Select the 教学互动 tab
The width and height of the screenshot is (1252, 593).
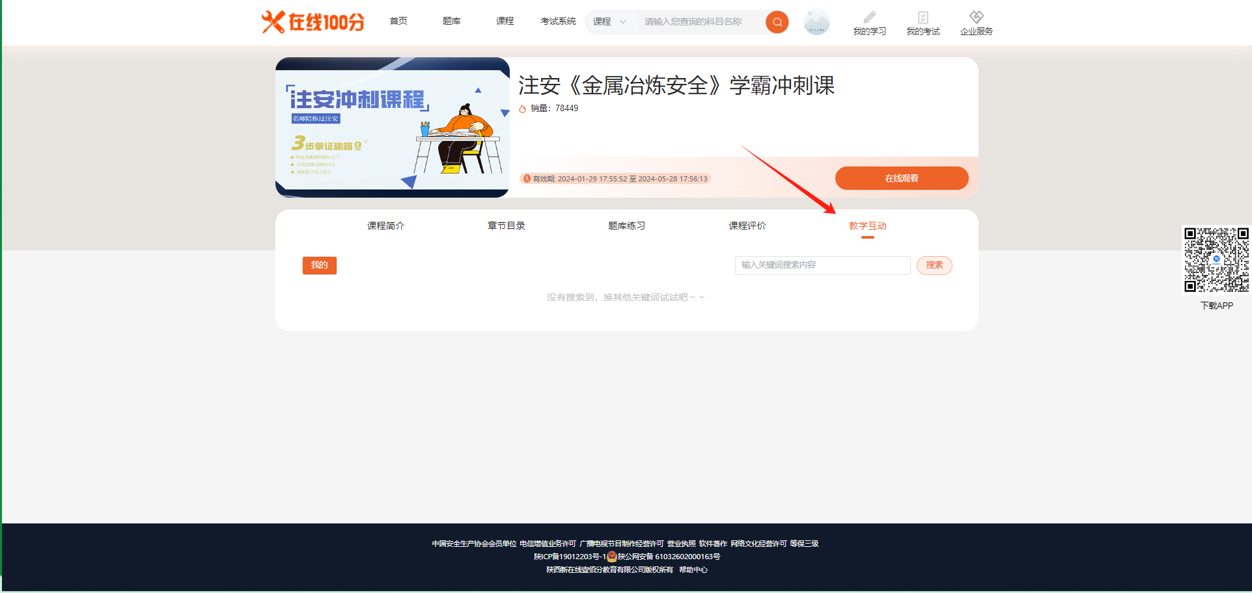(x=868, y=226)
